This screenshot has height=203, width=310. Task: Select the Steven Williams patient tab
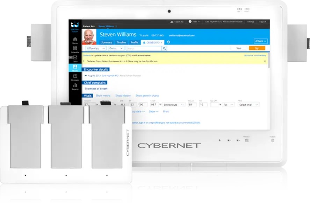tap(106, 26)
